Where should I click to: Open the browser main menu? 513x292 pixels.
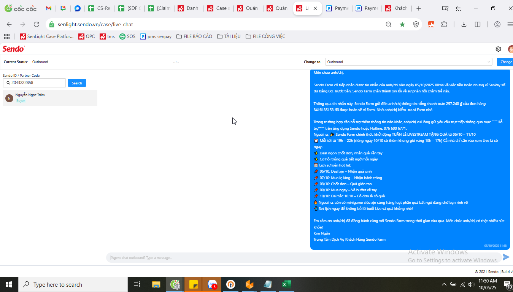510,24
